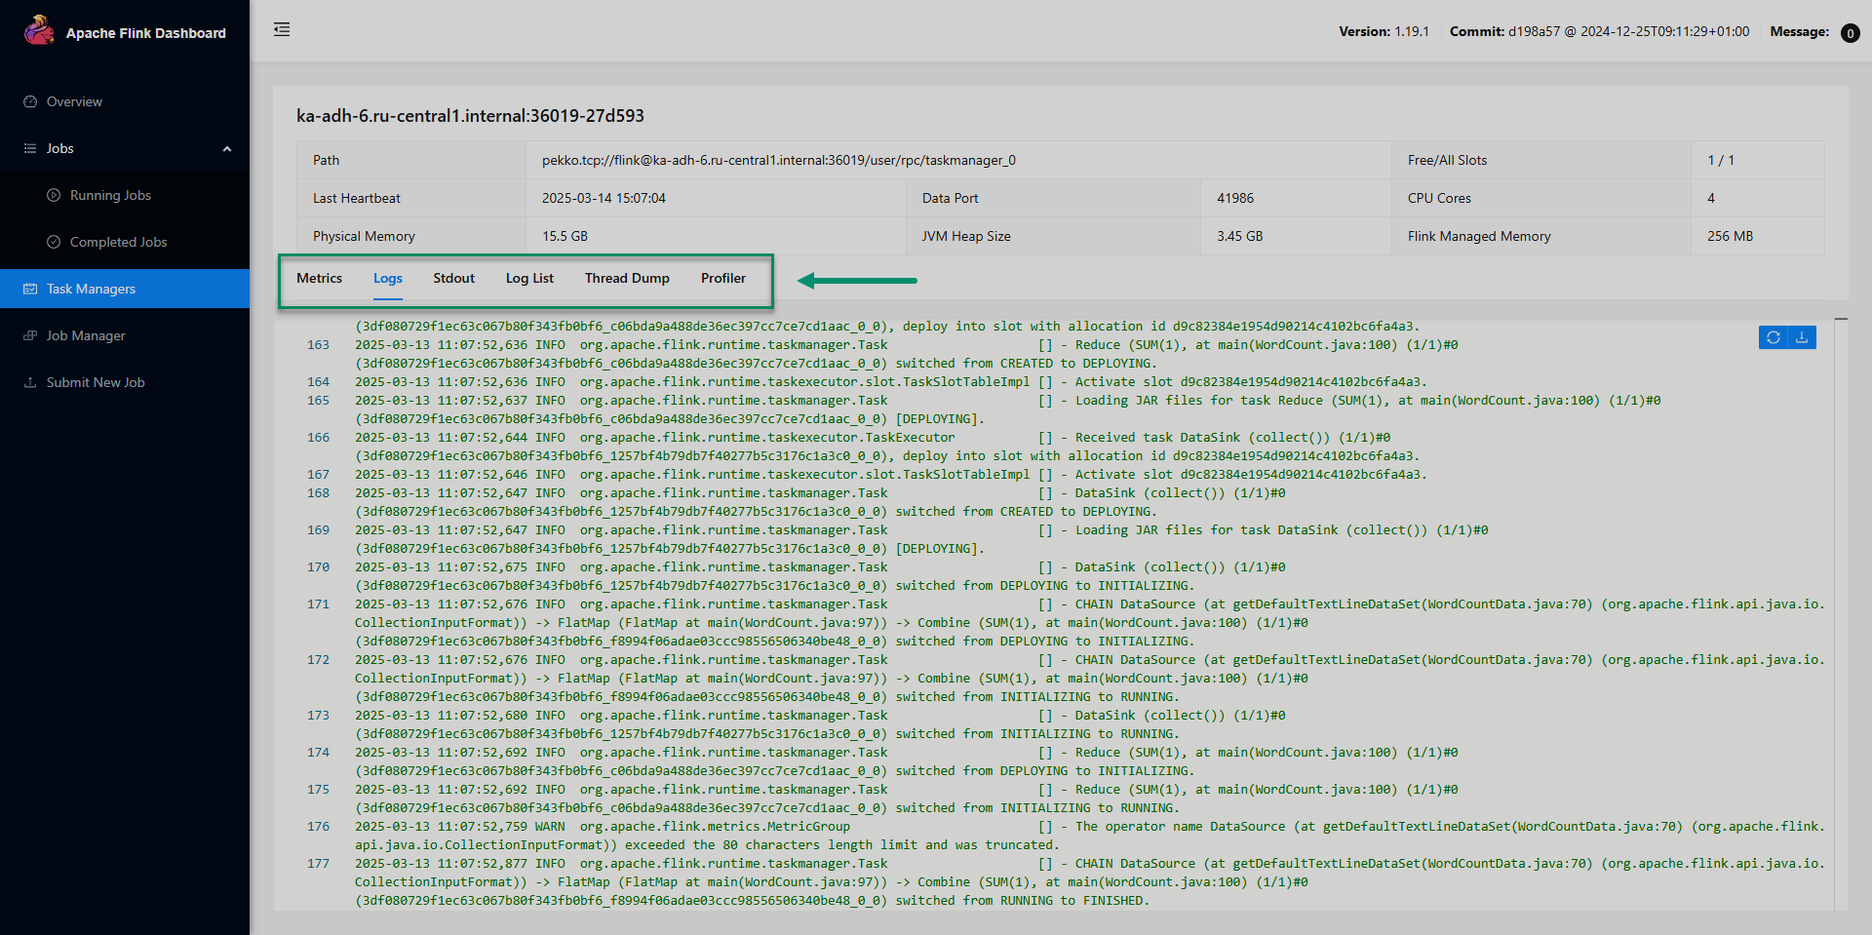The height and width of the screenshot is (935, 1872).
Task: Click the Version: 1.19.1 text
Action: click(1384, 31)
